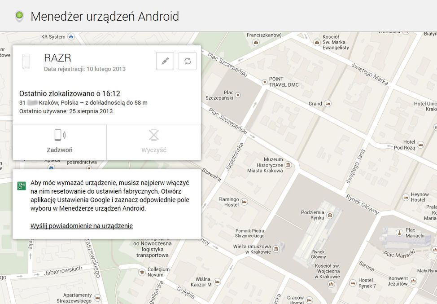The image size is (437, 304).
Task: Click Pomnik Piotra Skrzyneckiego label
Action: click(250, 233)
